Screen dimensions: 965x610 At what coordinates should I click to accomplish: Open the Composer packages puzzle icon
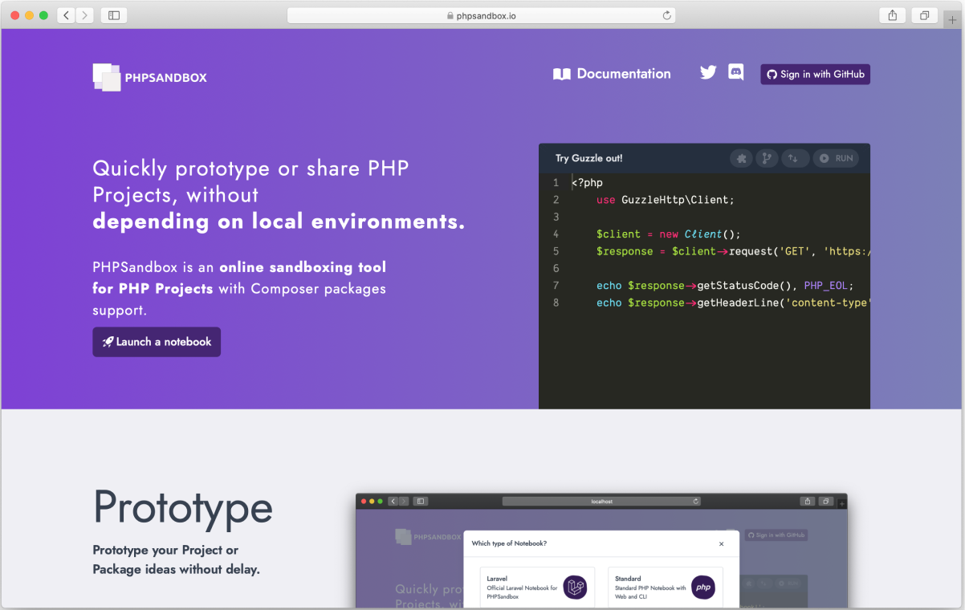pos(741,158)
